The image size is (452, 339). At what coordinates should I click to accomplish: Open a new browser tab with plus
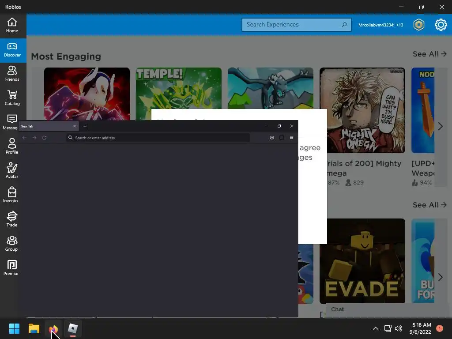(x=85, y=126)
